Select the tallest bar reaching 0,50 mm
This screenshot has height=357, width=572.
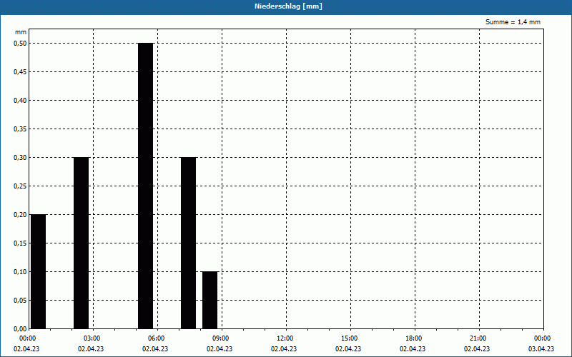click(146, 186)
